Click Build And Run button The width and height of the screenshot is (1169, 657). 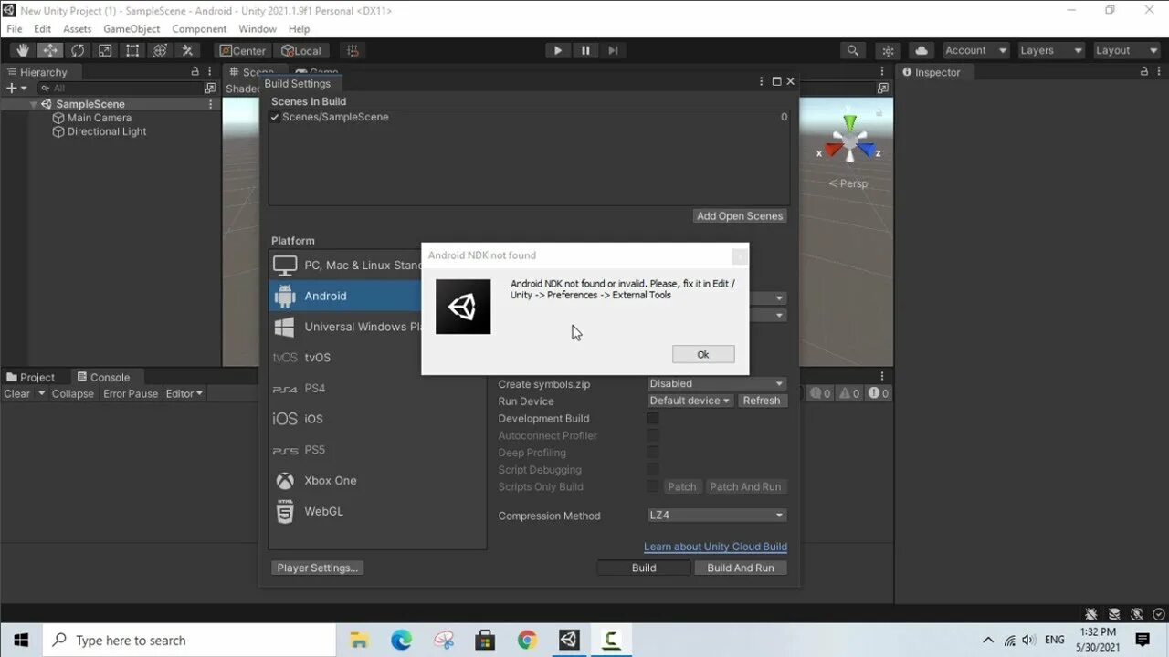(x=741, y=568)
